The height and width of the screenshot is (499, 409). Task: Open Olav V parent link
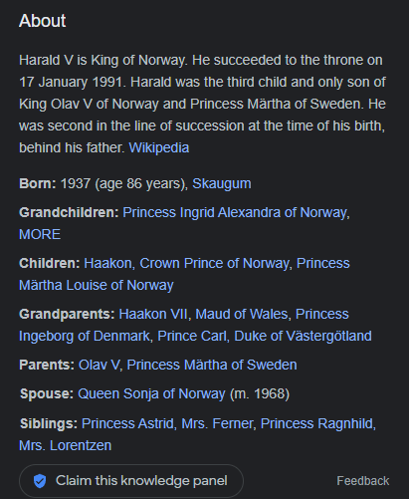coord(99,365)
